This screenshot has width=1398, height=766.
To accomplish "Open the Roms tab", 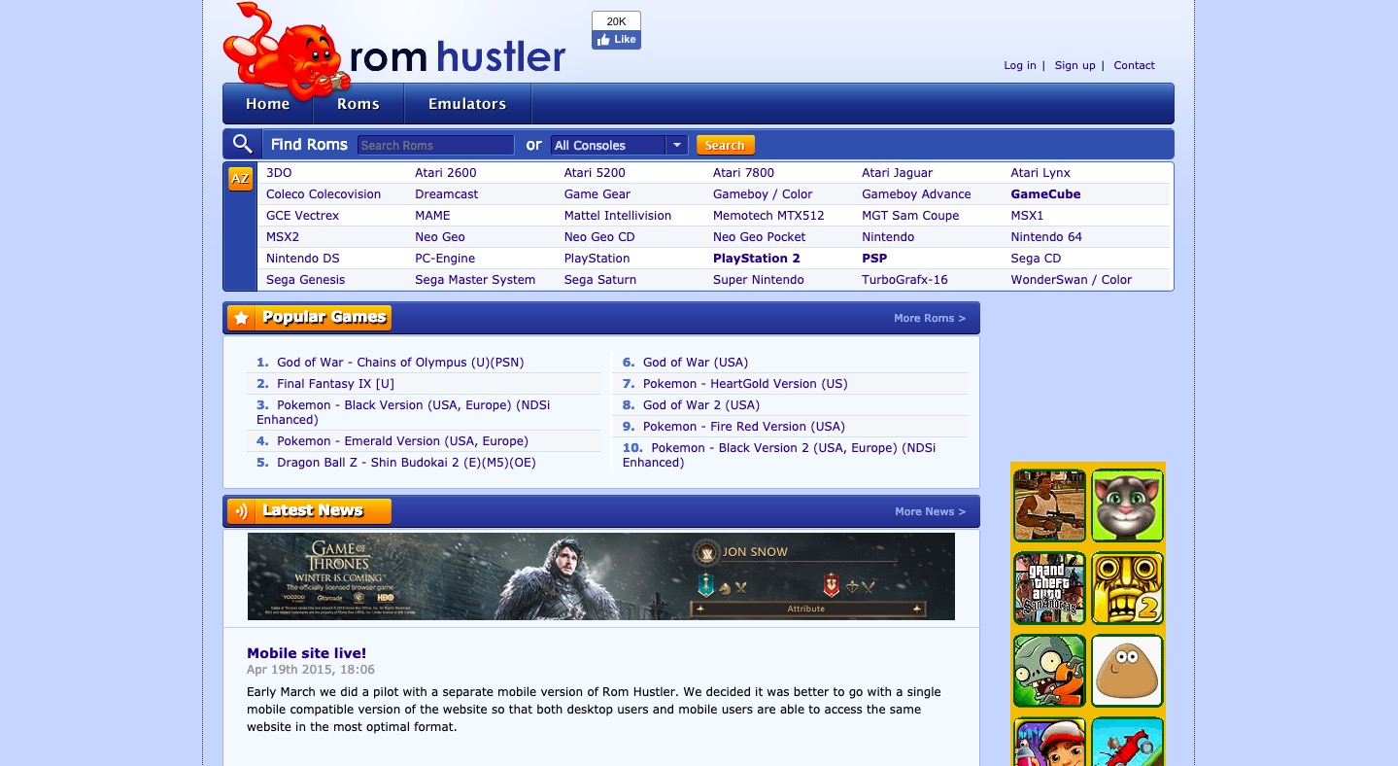I will (x=358, y=104).
